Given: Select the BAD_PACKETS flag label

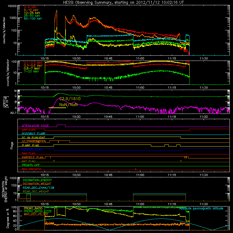Looking at the screenshot, I should [x=32, y=169].
